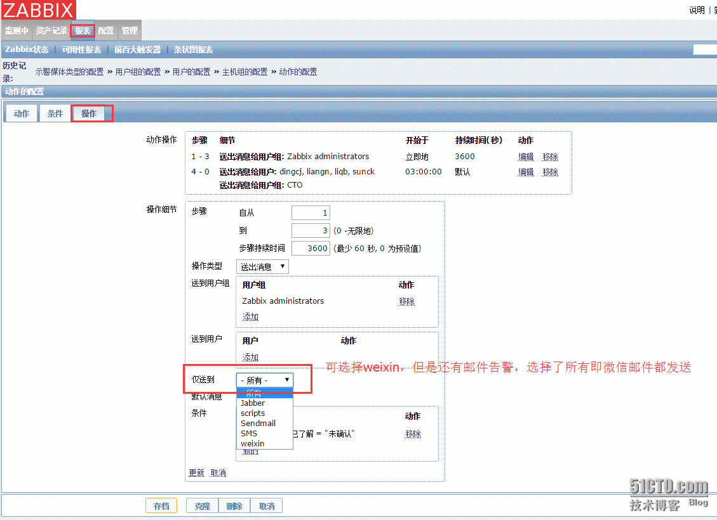Switch to the 条件 tab
This screenshot has width=717, height=520.
[55, 114]
